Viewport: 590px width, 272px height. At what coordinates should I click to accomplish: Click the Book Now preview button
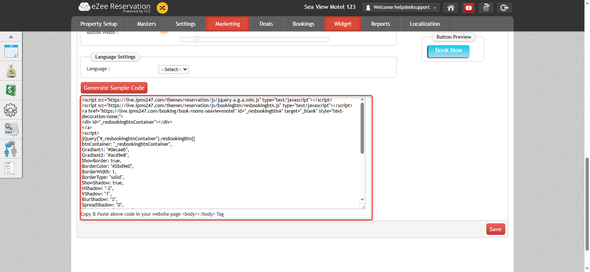448,51
